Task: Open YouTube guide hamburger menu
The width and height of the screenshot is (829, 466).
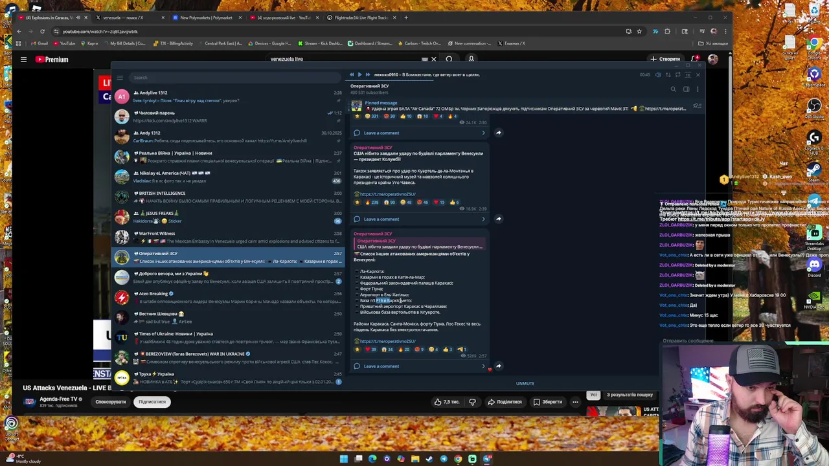Action: pyautogui.click(x=23, y=60)
